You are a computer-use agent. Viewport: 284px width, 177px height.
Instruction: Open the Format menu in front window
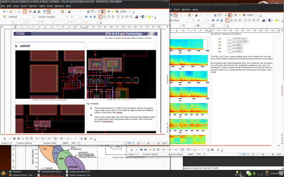[33, 6]
